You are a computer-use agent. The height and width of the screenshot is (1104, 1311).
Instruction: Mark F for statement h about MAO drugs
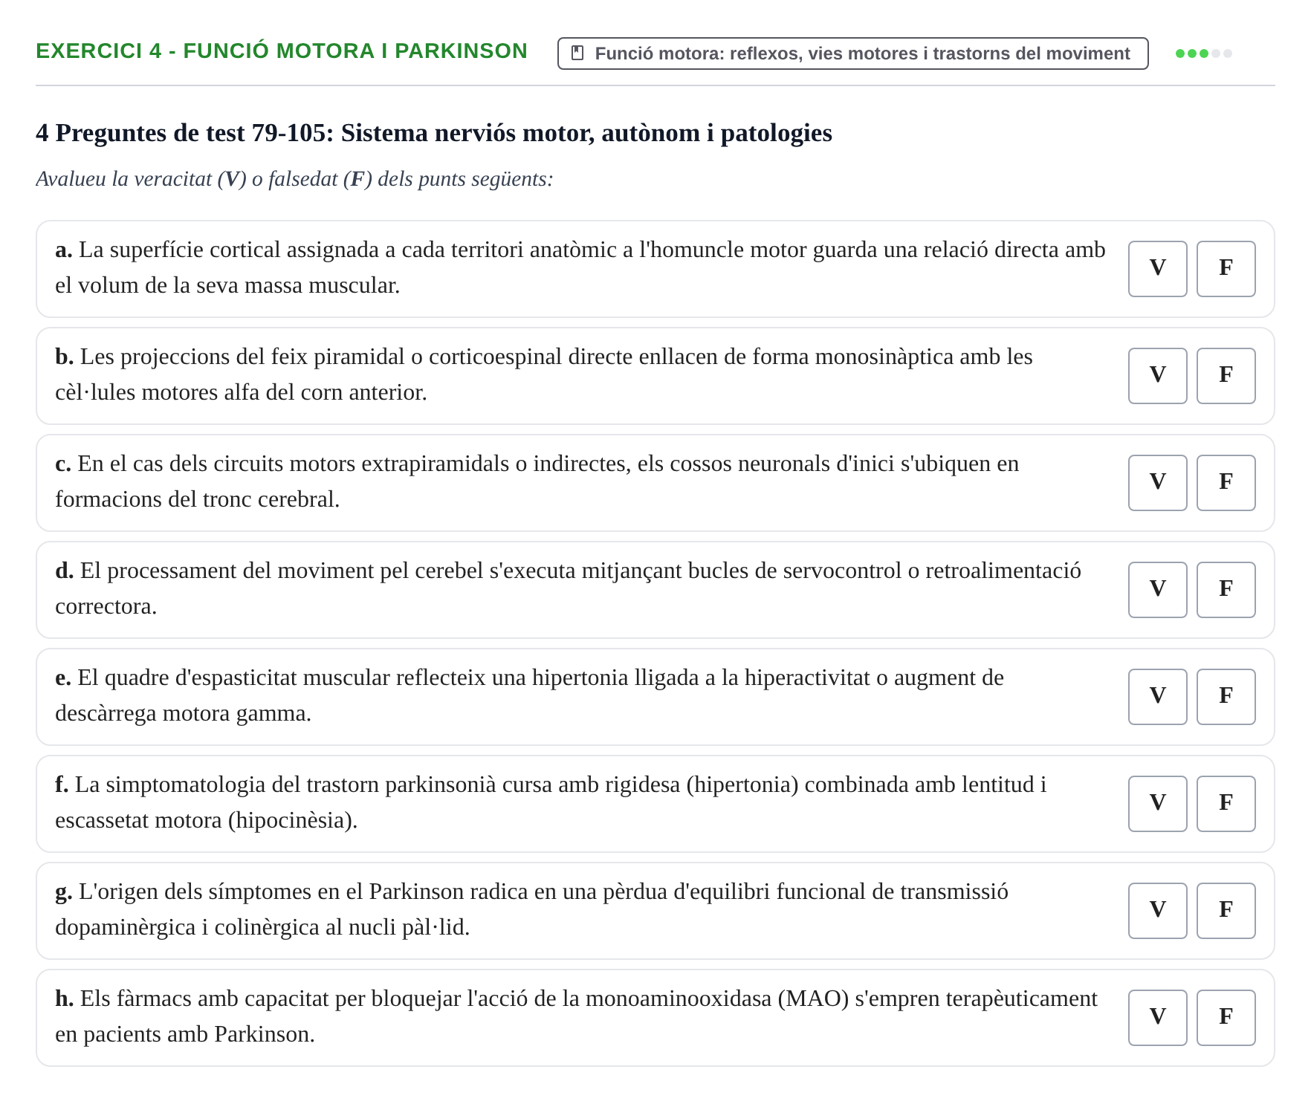pyautogui.click(x=1226, y=1017)
